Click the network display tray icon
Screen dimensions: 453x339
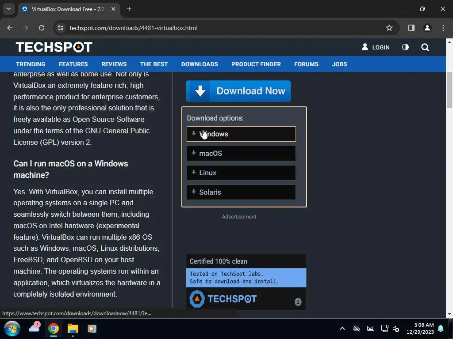click(x=384, y=328)
